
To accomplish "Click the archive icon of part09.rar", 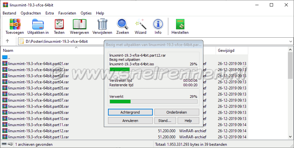I will 5,113.
